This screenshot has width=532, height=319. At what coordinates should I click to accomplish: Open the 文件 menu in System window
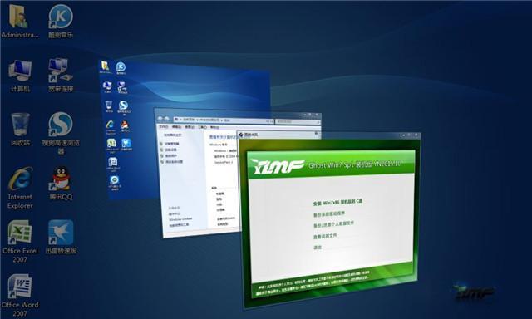click(x=164, y=126)
